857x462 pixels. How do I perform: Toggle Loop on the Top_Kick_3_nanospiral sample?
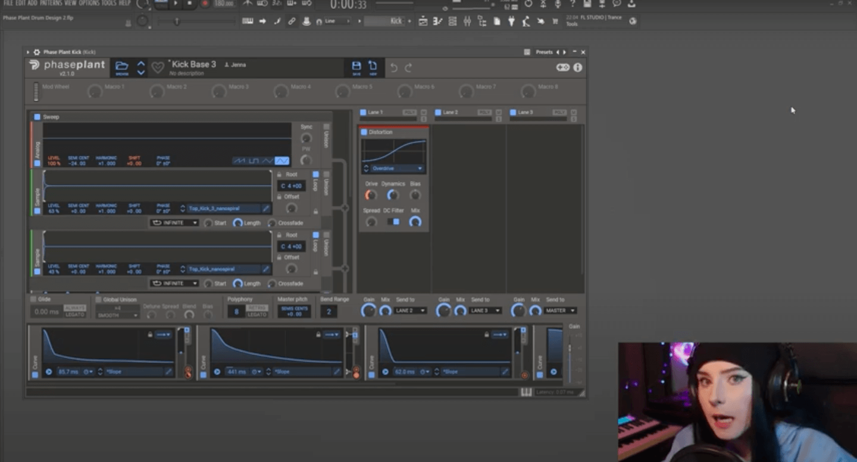pos(316,175)
